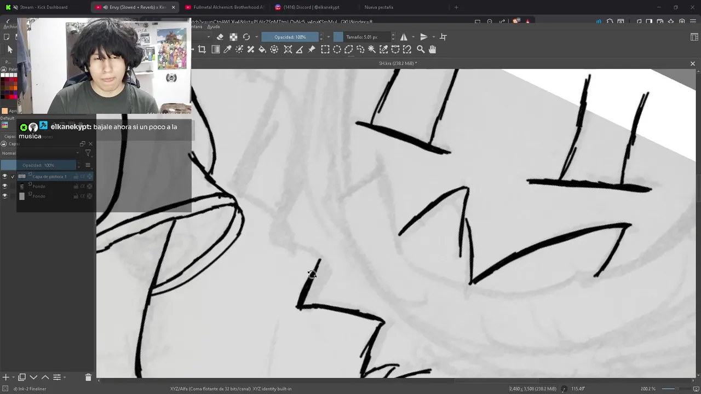
Task: Select the Fill bucket tool
Action: coord(262,49)
